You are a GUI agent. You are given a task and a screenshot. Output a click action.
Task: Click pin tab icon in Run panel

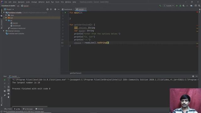5,95
